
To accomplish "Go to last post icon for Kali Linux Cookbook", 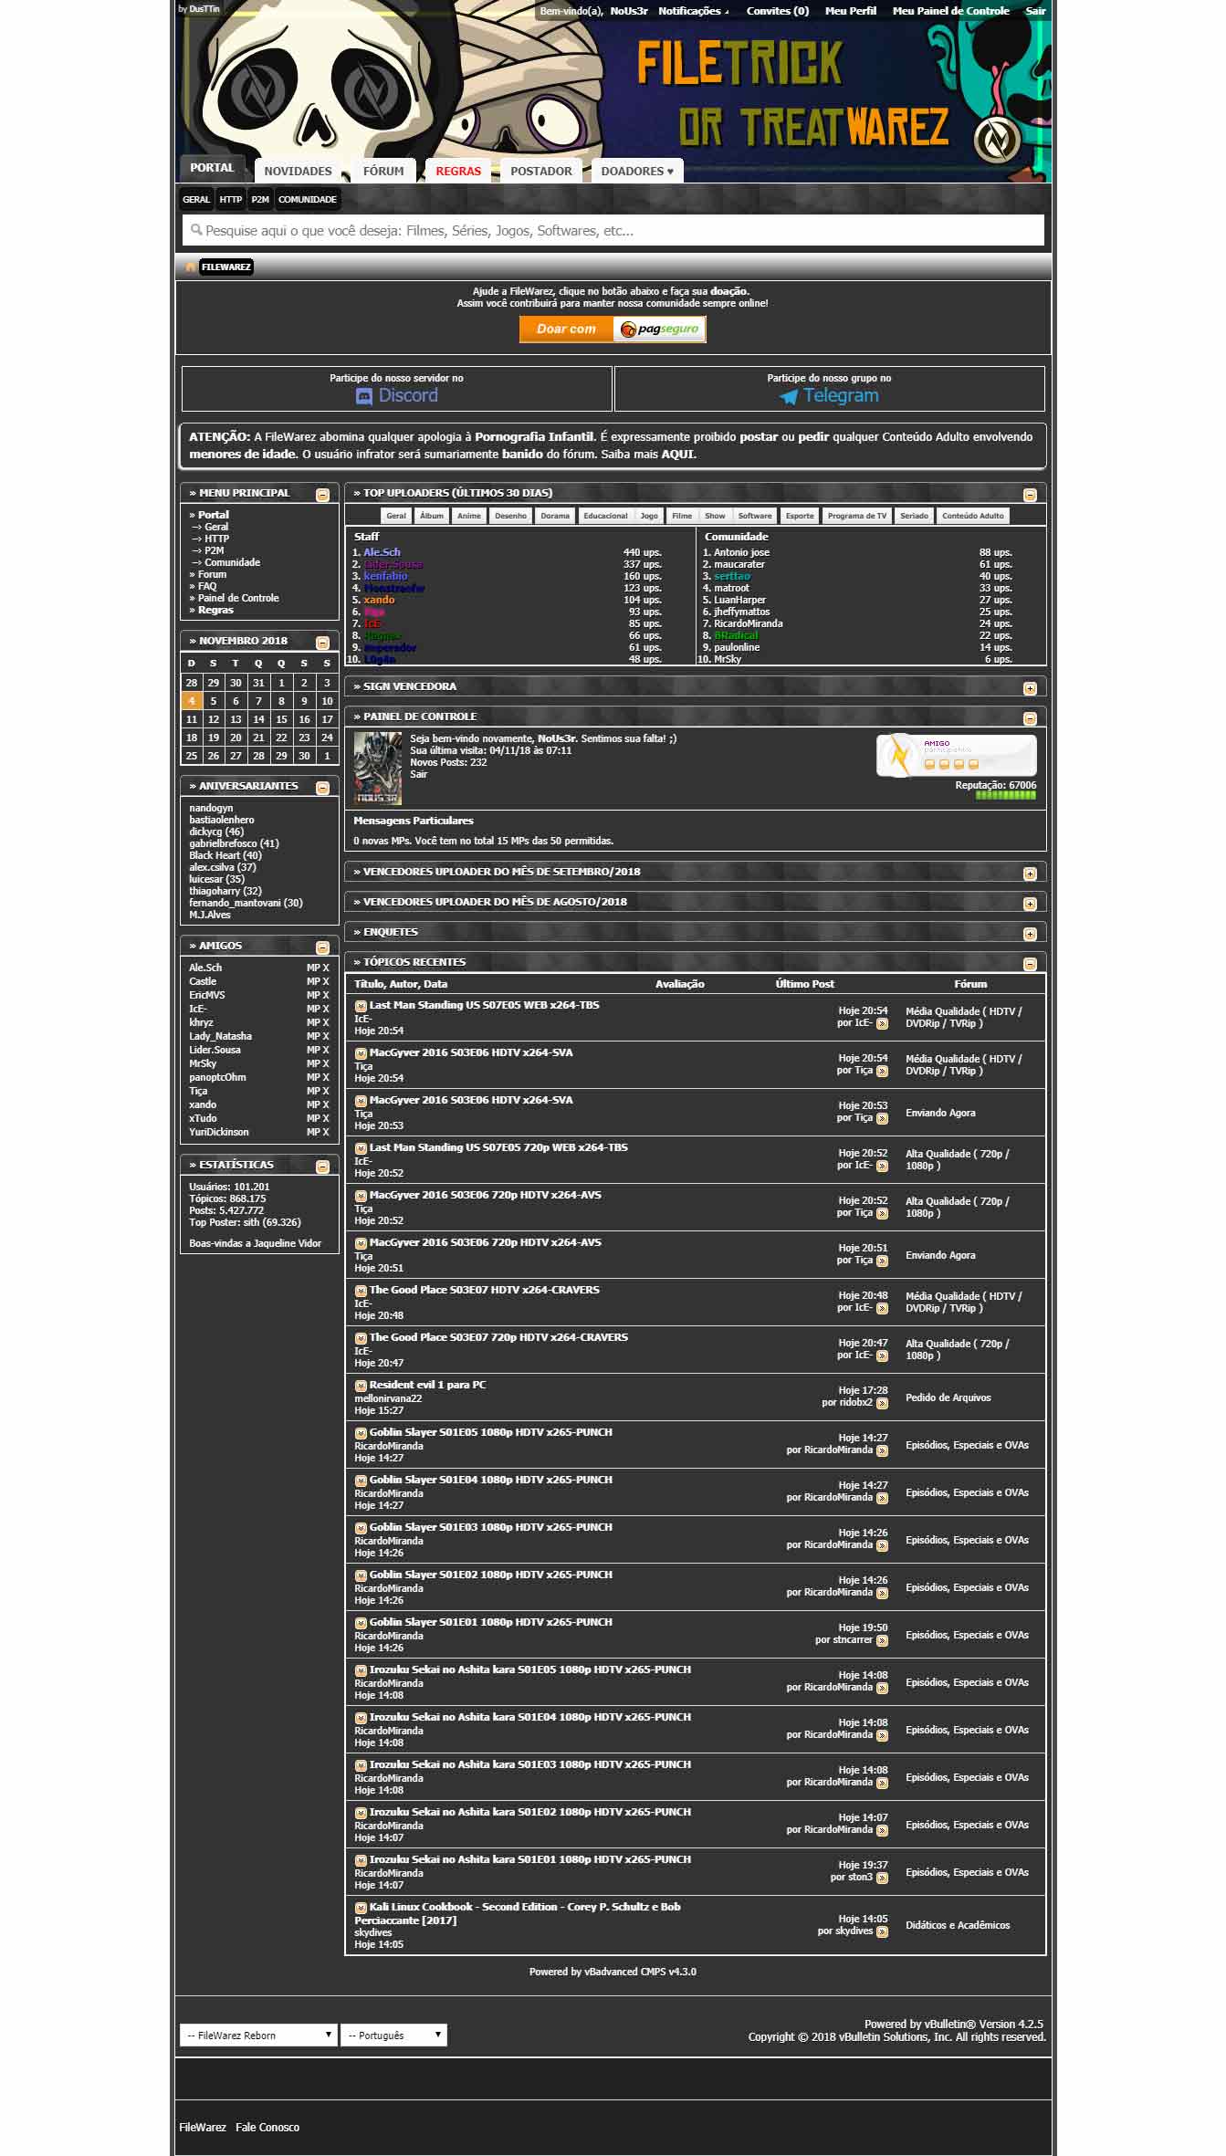I will [x=882, y=1931].
